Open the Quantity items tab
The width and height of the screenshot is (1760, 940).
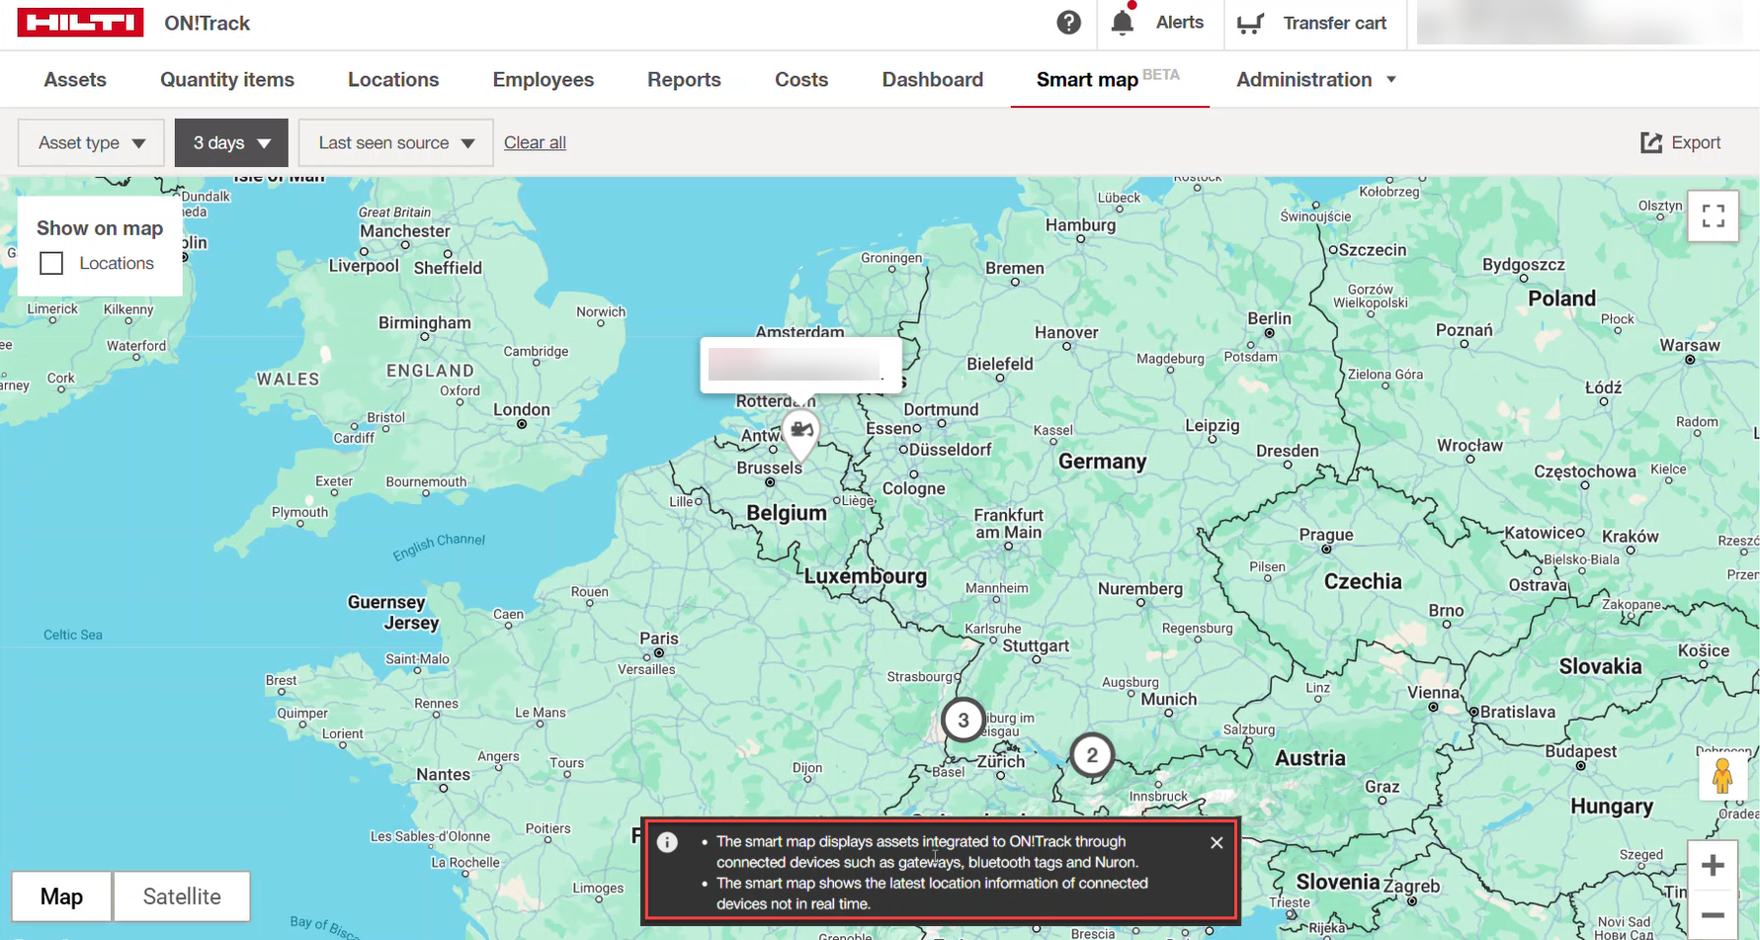tap(227, 79)
